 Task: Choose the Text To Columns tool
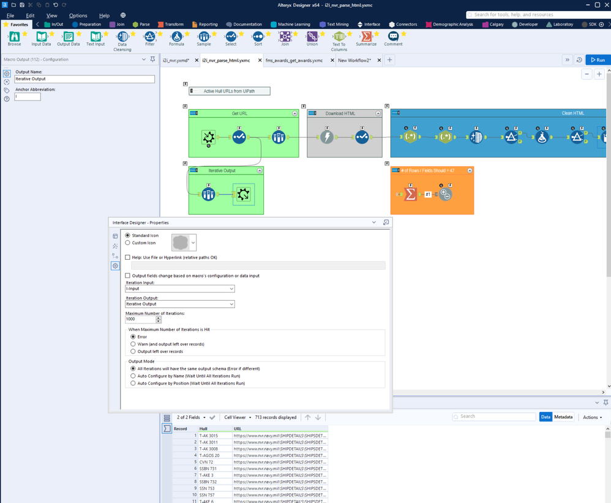click(339, 41)
